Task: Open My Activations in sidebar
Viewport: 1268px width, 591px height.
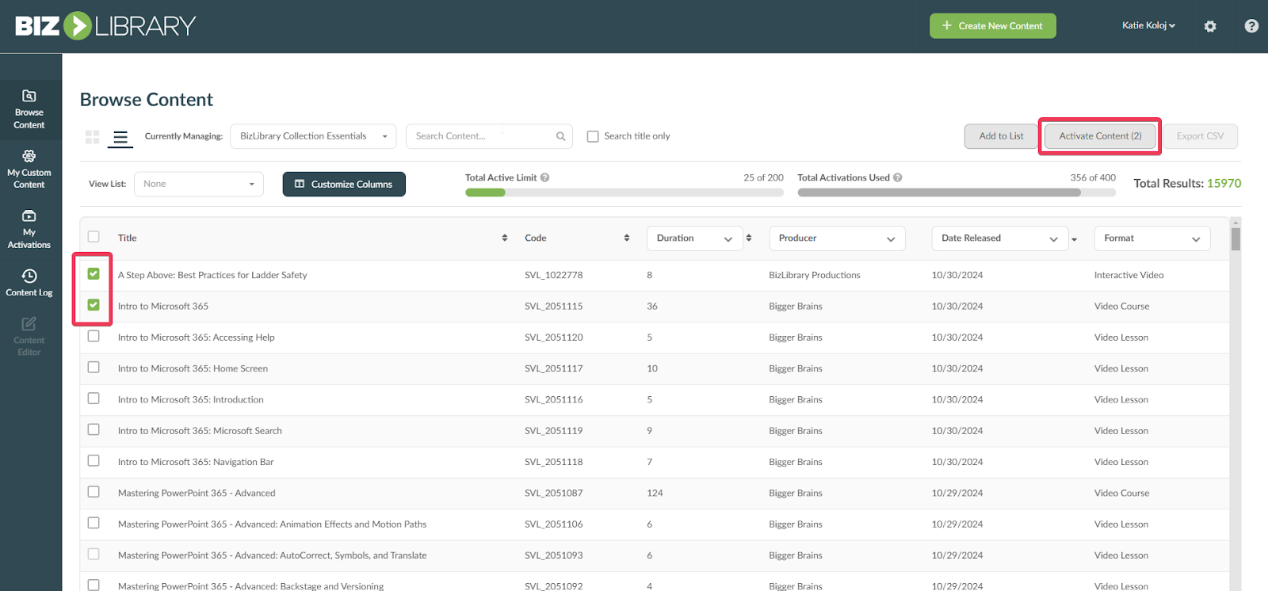Action: [x=29, y=230]
